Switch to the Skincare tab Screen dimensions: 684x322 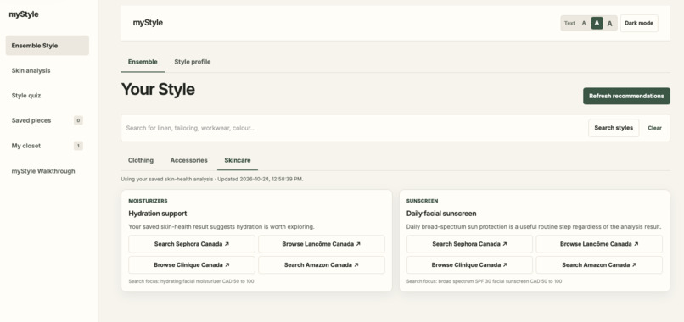(x=238, y=160)
